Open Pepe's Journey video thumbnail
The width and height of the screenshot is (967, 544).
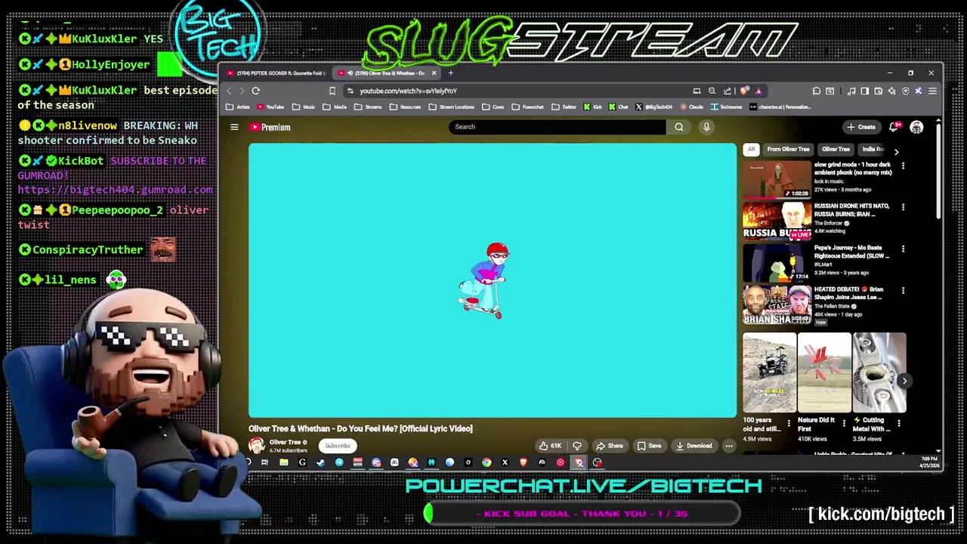[x=777, y=262]
